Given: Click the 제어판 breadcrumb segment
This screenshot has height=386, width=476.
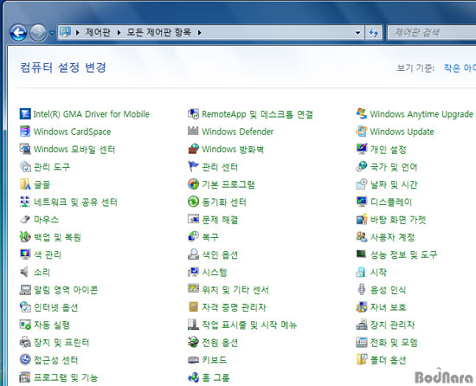Looking at the screenshot, I should tap(98, 32).
